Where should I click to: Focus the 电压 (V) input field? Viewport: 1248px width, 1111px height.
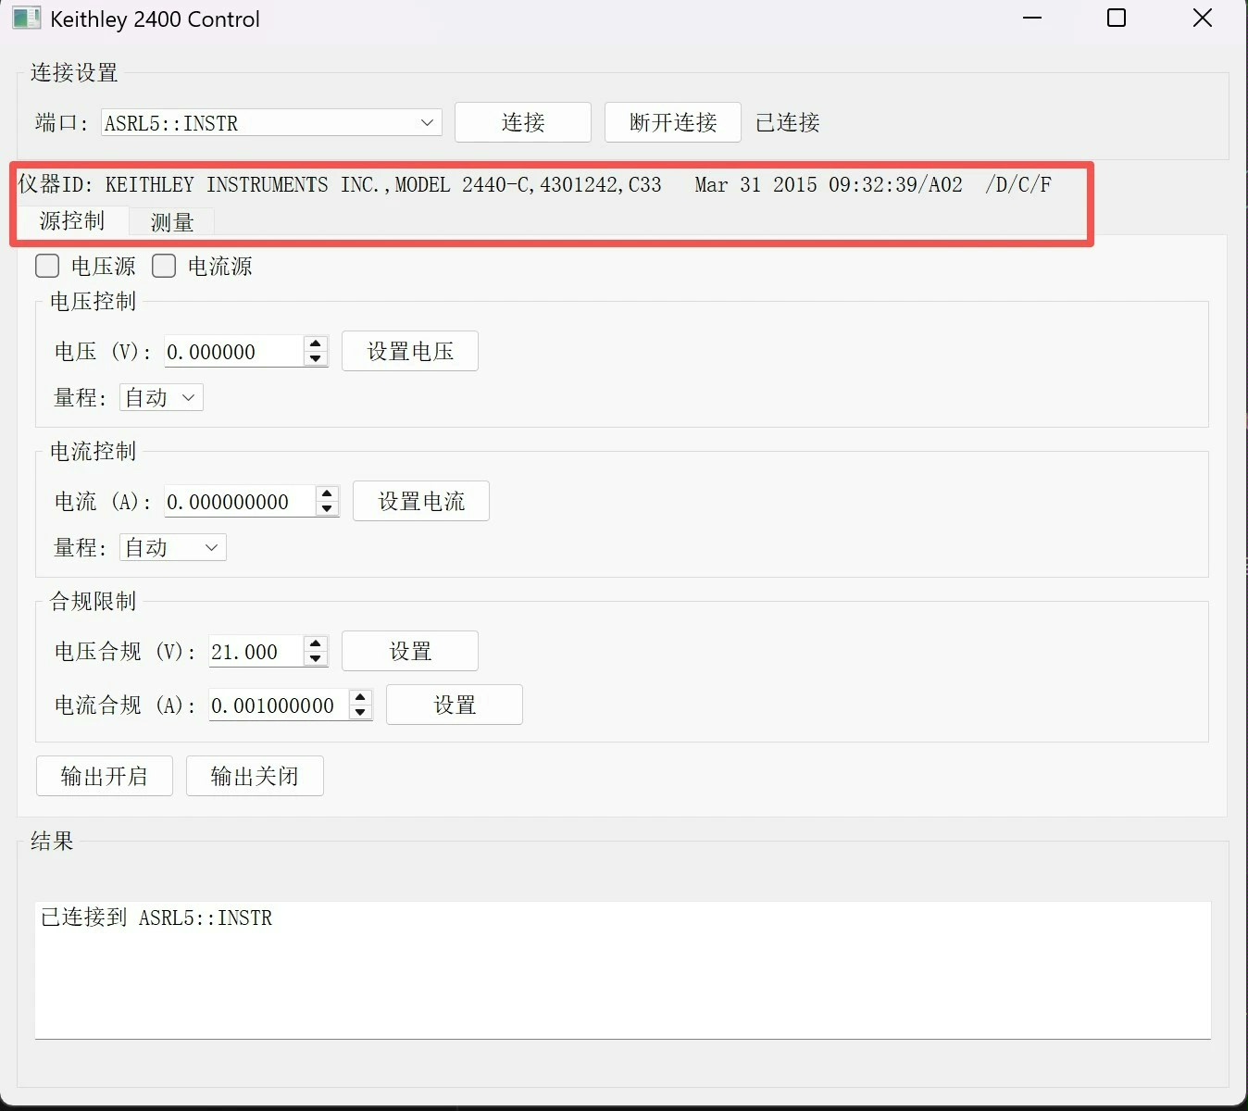(x=234, y=352)
